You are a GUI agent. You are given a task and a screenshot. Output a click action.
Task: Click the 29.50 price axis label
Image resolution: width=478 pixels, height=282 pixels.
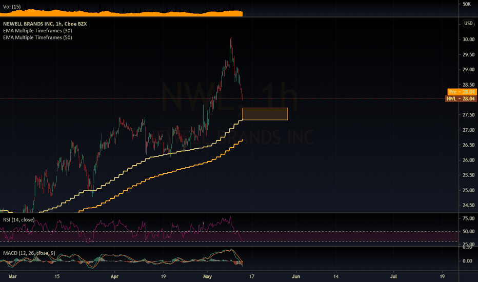tap(468, 54)
